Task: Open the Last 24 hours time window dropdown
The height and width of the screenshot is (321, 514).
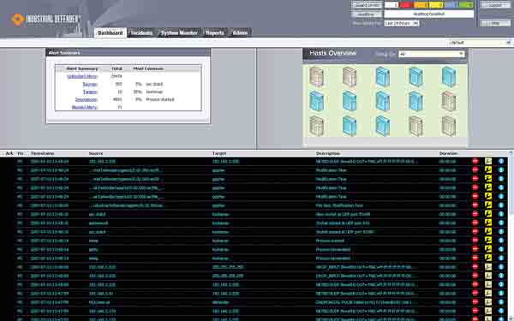Action: click(402, 24)
